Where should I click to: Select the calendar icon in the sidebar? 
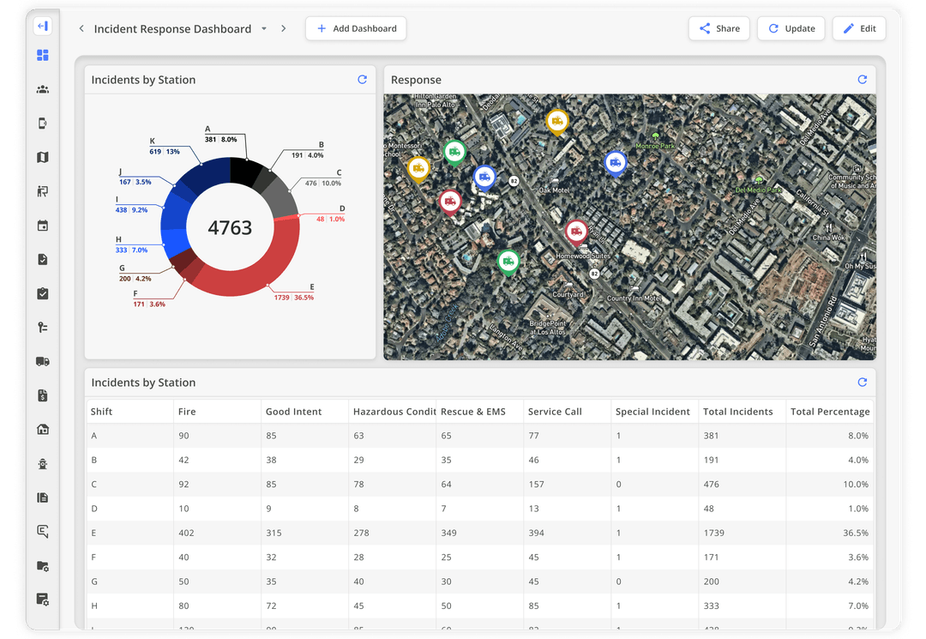click(42, 225)
